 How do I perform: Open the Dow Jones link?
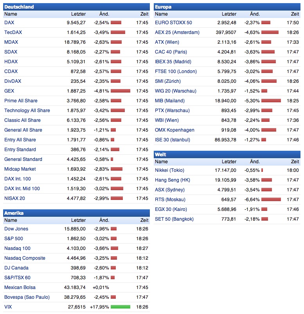click(x=16, y=229)
